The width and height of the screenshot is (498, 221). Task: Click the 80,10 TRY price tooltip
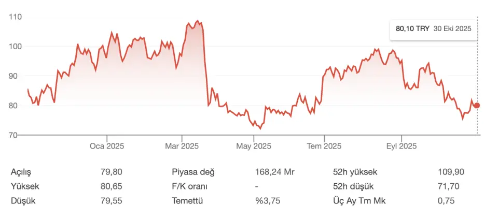pos(412,29)
